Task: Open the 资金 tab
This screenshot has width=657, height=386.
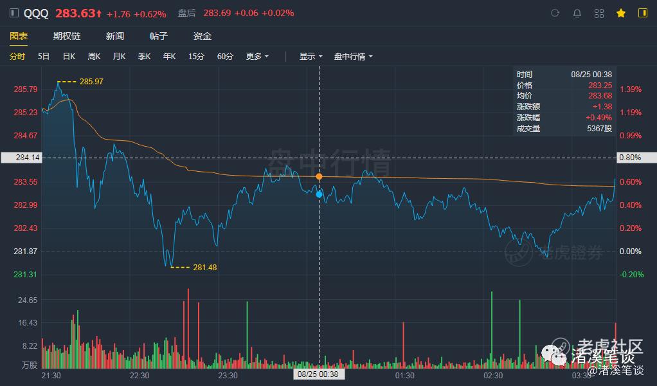Action: pos(202,36)
